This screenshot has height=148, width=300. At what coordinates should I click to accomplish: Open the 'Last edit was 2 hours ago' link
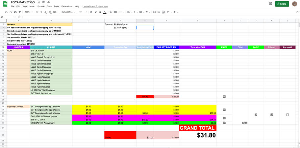point(95,6)
